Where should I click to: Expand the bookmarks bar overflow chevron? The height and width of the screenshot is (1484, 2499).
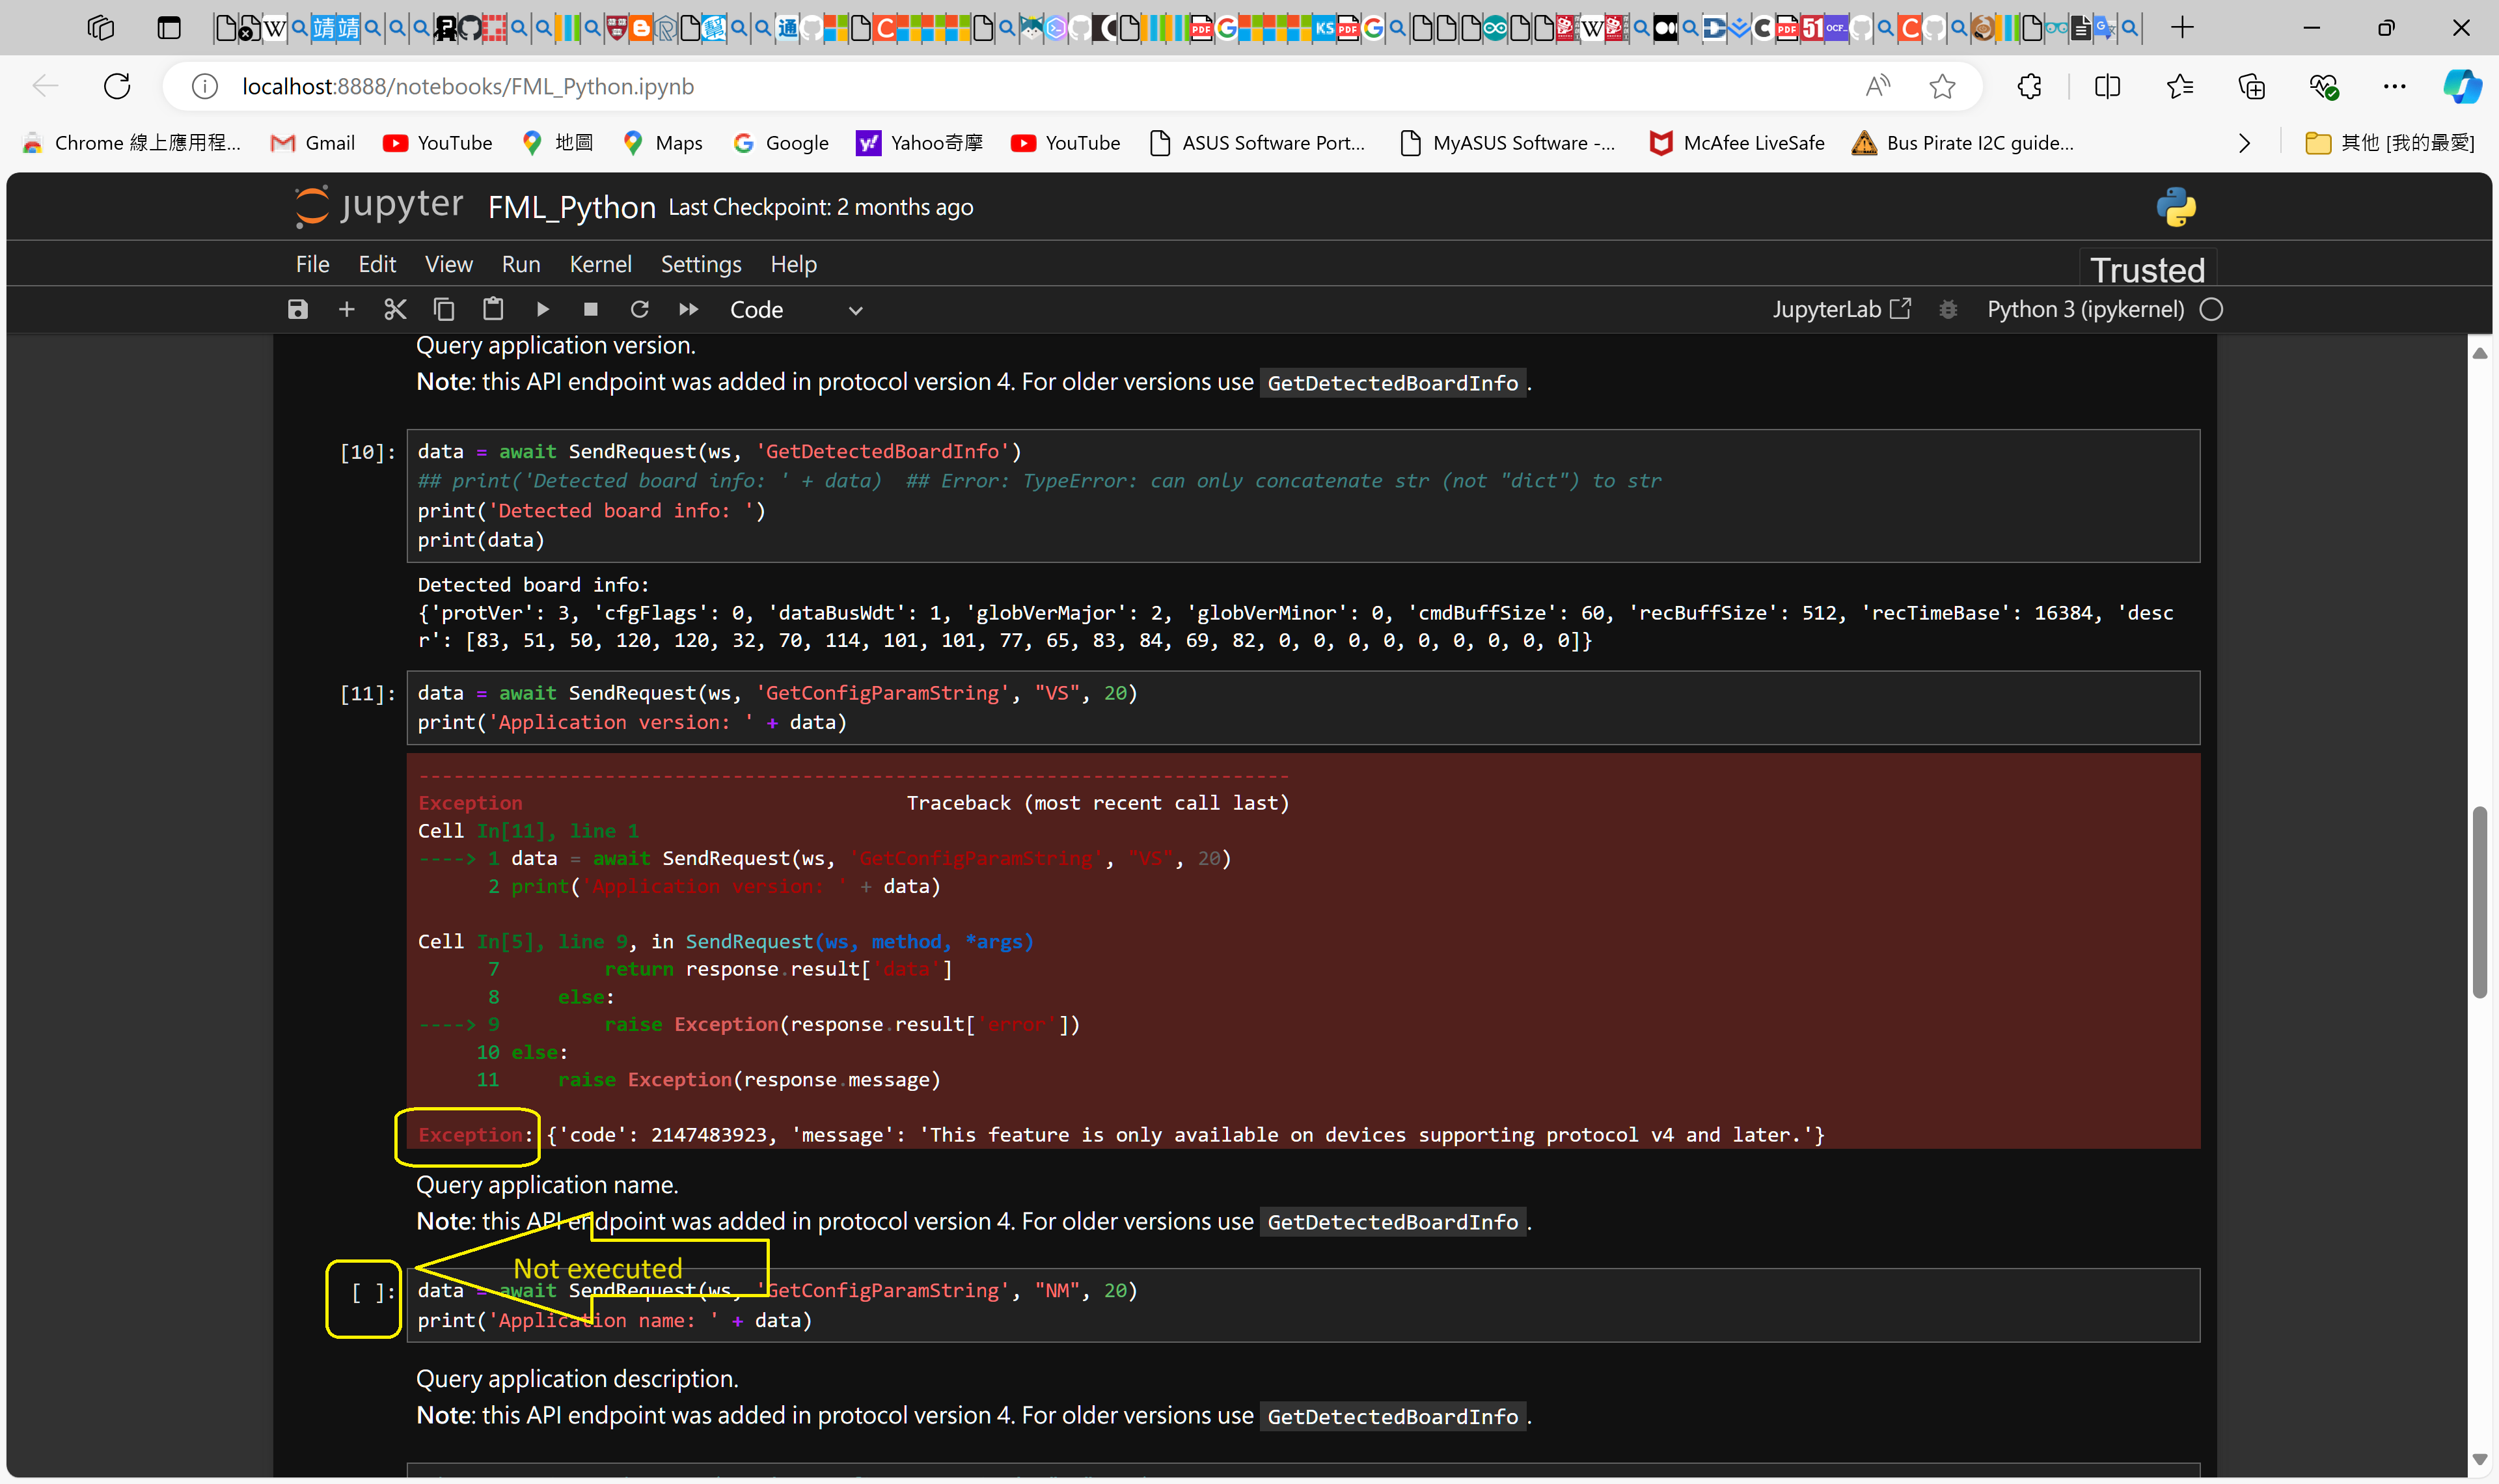click(x=2244, y=143)
